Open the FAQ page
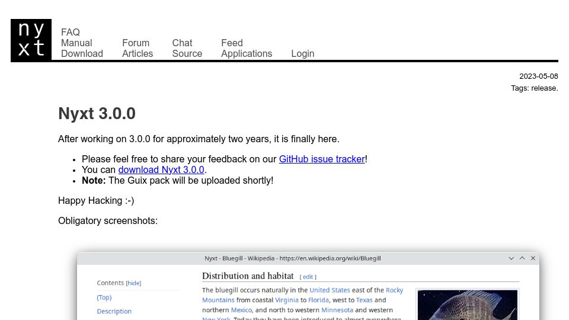The image size is (569, 320). pos(71,32)
